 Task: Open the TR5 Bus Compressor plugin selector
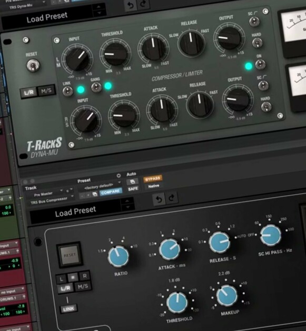click(51, 200)
